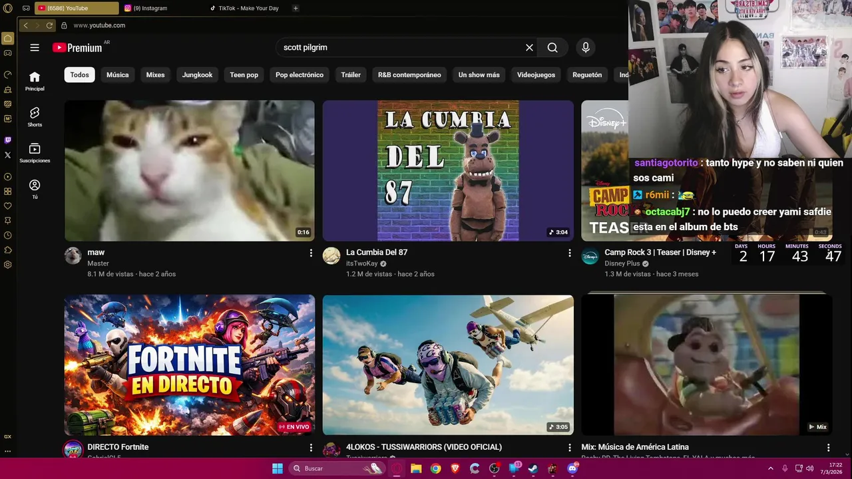Open a new browser tab
852x479 pixels.
(x=296, y=8)
